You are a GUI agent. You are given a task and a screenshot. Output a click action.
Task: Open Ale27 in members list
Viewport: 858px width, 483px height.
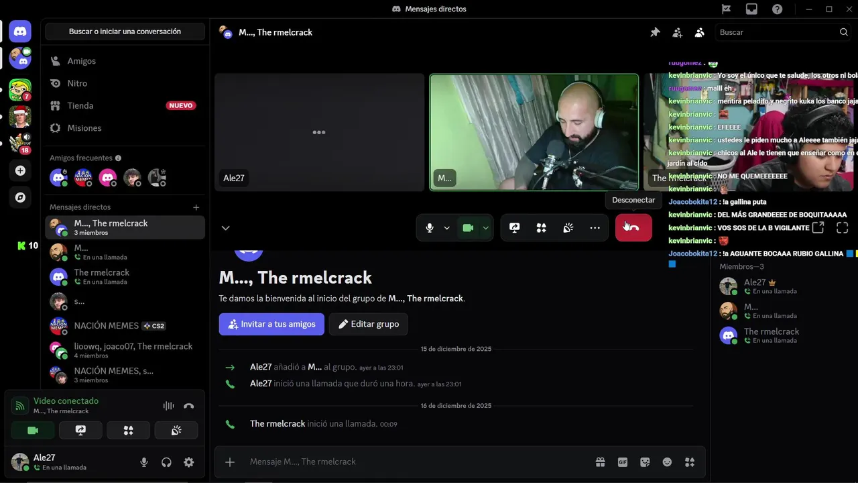(782, 286)
